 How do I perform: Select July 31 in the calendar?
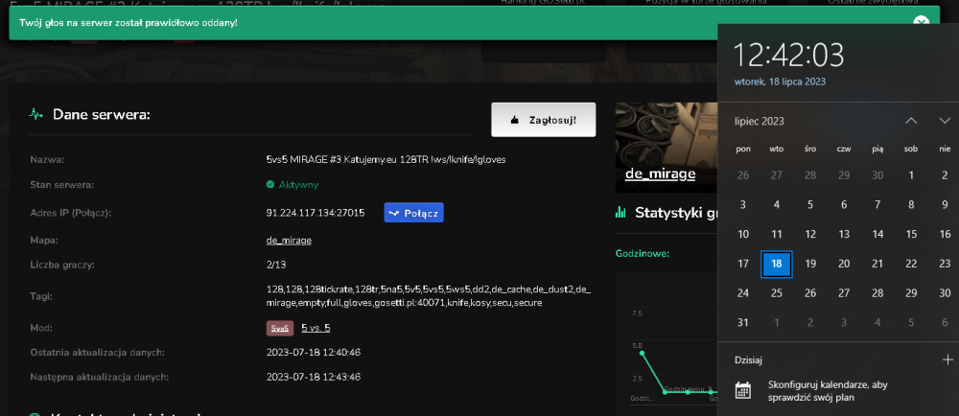[x=743, y=322]
